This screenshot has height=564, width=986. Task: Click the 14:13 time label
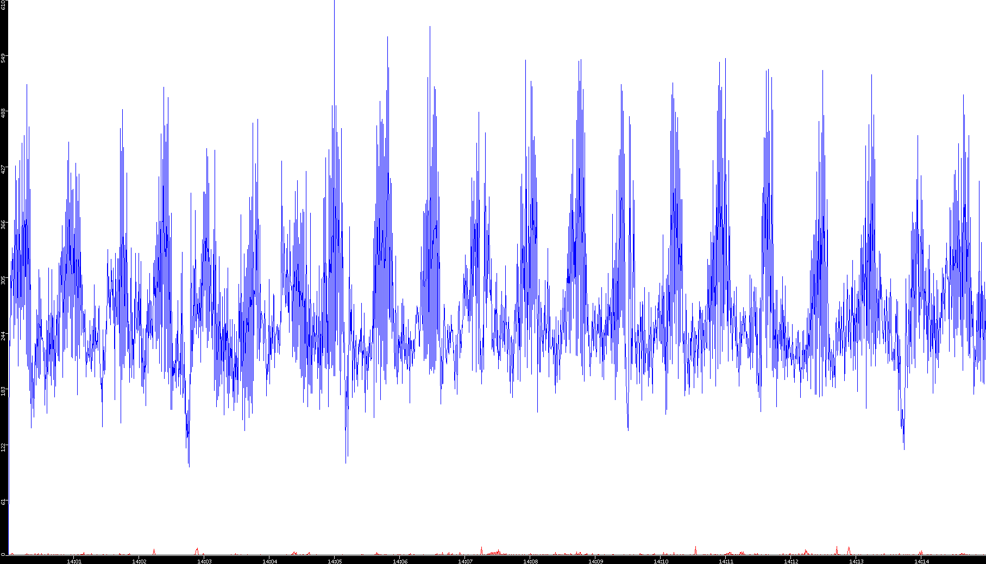pyautogui.click(x=856, y=561)
